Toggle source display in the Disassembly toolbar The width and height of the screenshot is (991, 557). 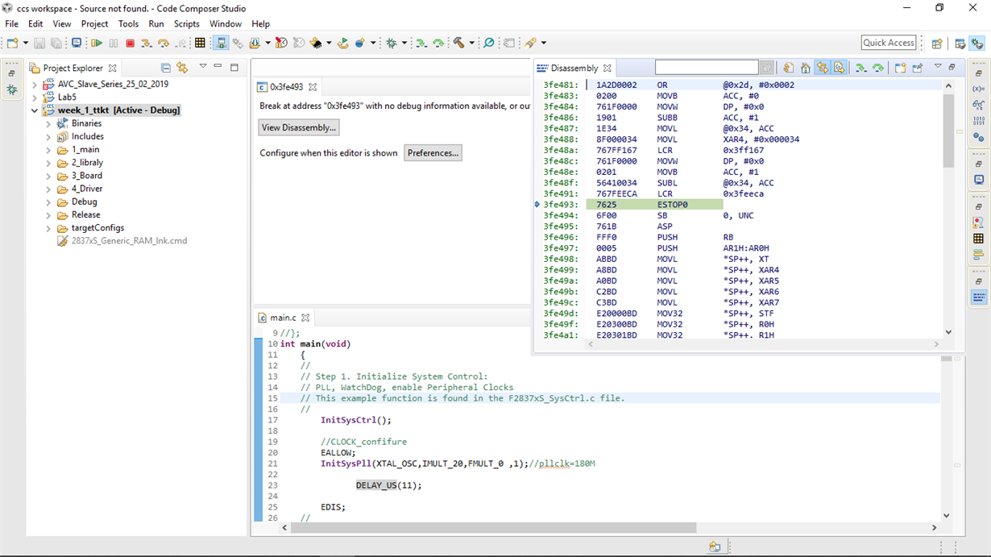coord(839,68)
